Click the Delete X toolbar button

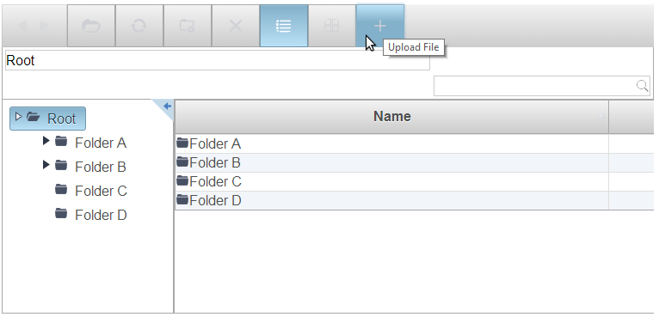coord(236,26)
